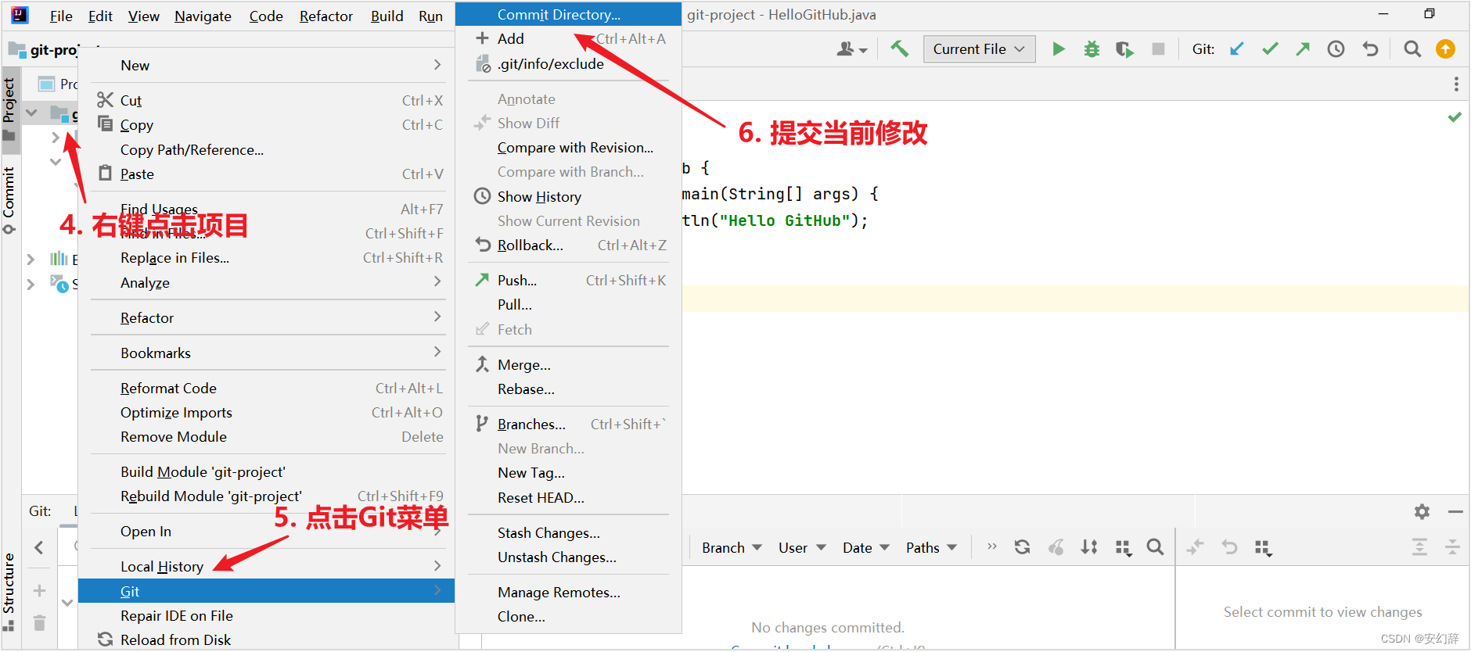Open the Branch filter dropdown

pyautogui.click(x=732, y=548)
